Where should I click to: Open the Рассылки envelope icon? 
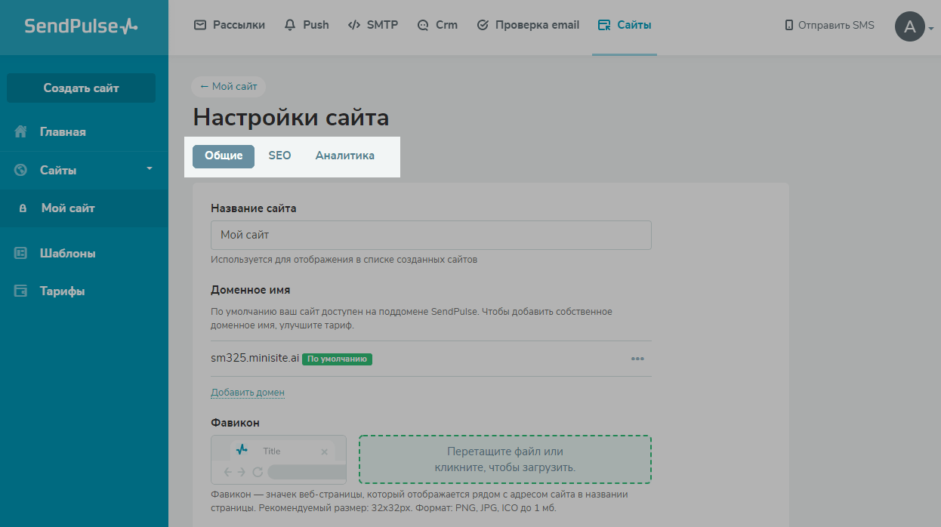tap(199, 24)
